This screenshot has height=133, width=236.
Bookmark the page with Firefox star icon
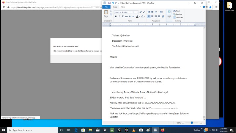[210, 7]
